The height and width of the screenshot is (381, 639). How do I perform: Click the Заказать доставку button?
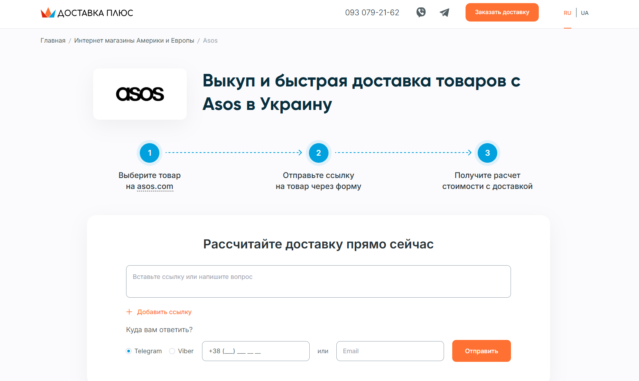point(502,12)
